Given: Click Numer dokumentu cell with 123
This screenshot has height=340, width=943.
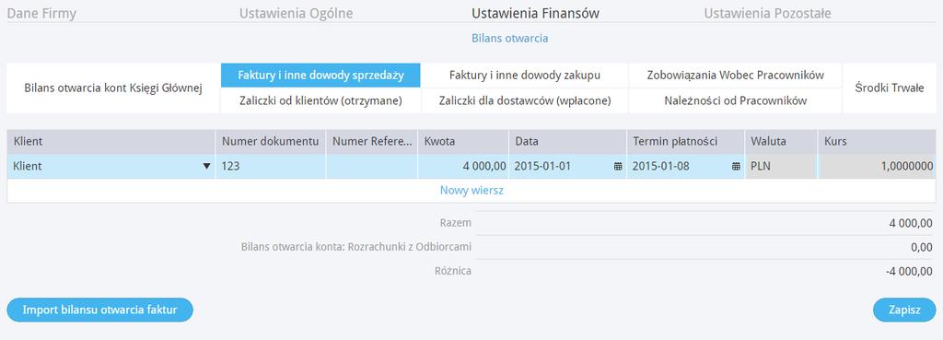Looking at the screenshot, I should tap(271, 167).
